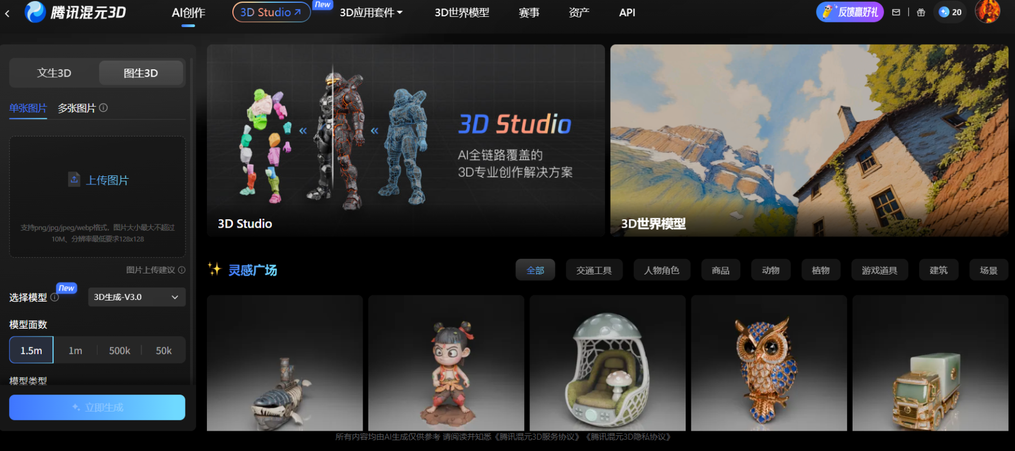Open the gift box rewards icon
Viewport: 1015px width, 451px height.
[x=921, y=12]
